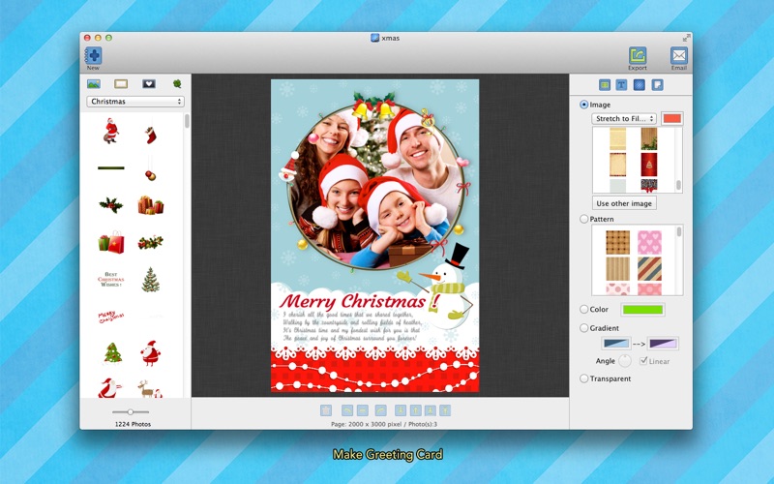Viewport: 774px width, 484px height.
Task: Click the Export icon in the toolbar
Action: tap(637, 56)
